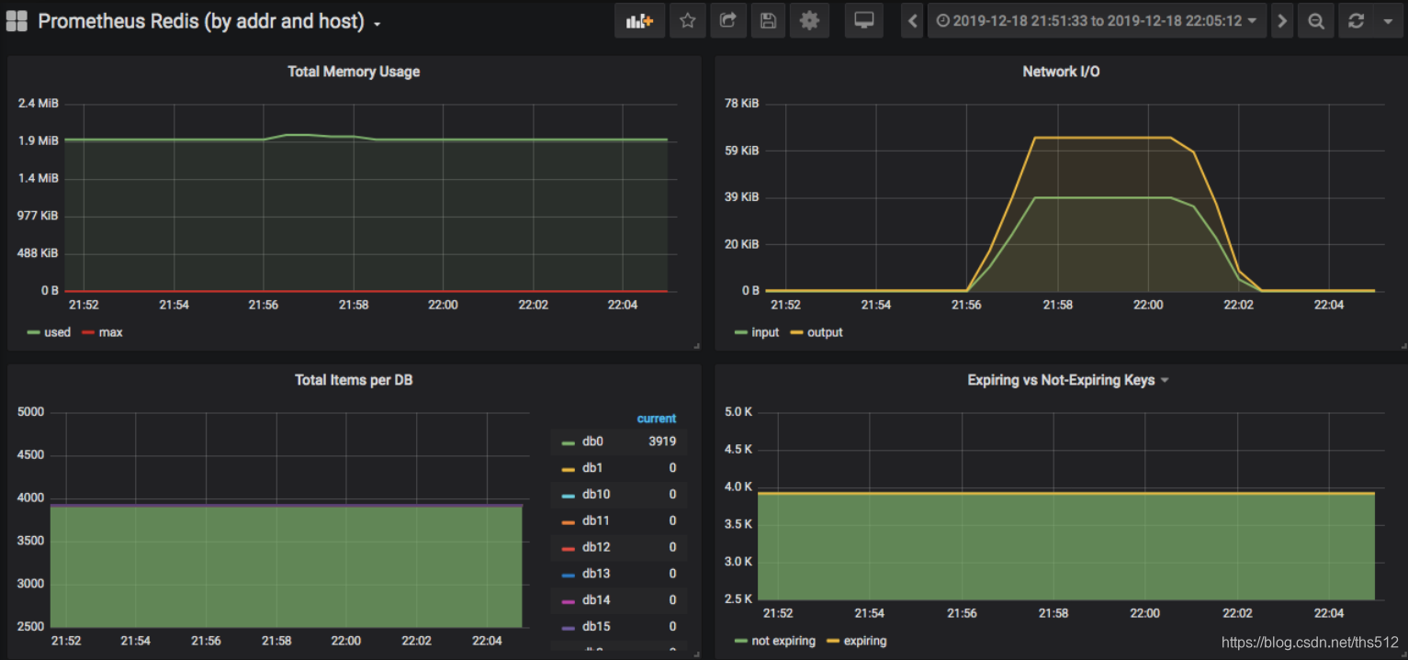The image size is (1408, 660).
Task: Open dashboard settings gear
Action: pos(809,21)
